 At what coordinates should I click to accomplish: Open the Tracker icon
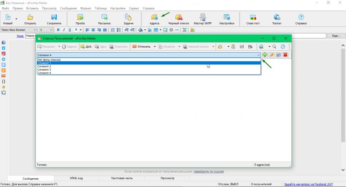[277, 17]
